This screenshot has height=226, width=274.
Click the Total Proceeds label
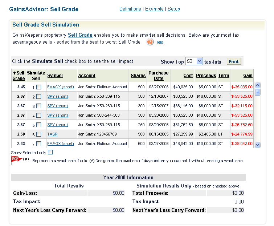[x=150, y=193]
